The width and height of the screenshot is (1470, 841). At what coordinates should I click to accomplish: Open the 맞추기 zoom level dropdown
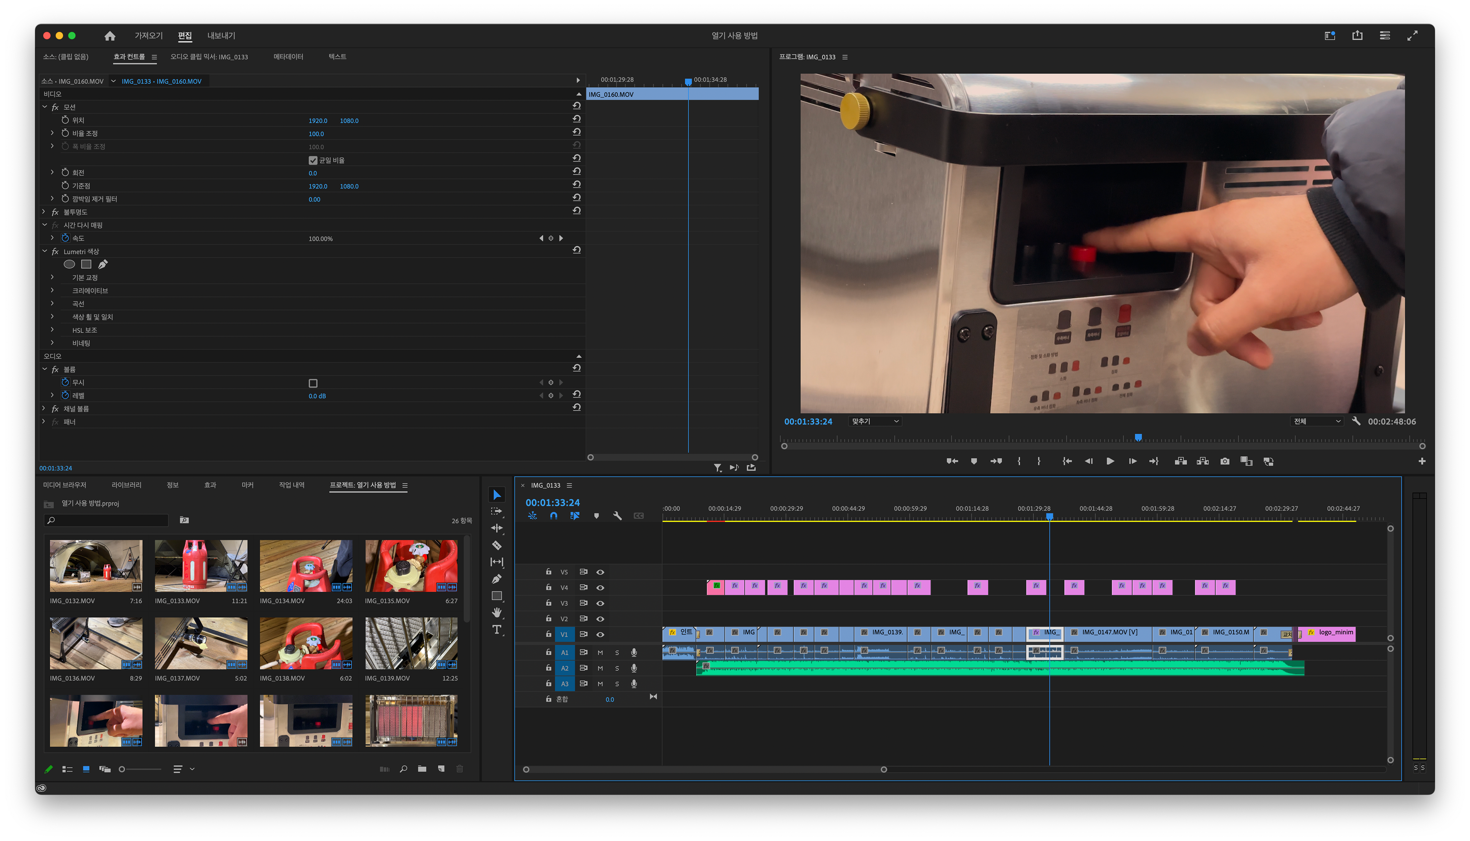pos(875,422)
